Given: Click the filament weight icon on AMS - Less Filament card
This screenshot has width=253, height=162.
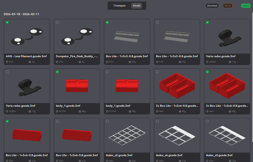Looking at the screenshot, I should click(30, 62).
